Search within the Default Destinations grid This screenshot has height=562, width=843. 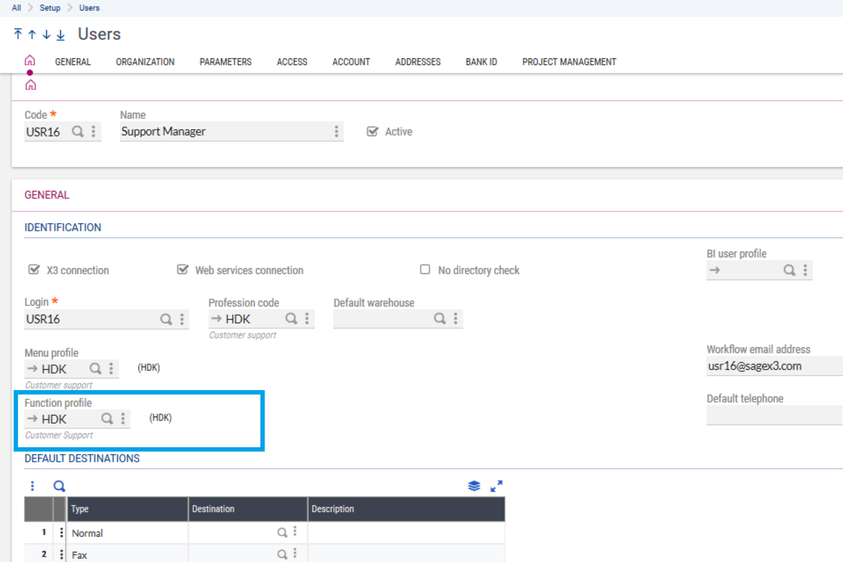59,486
